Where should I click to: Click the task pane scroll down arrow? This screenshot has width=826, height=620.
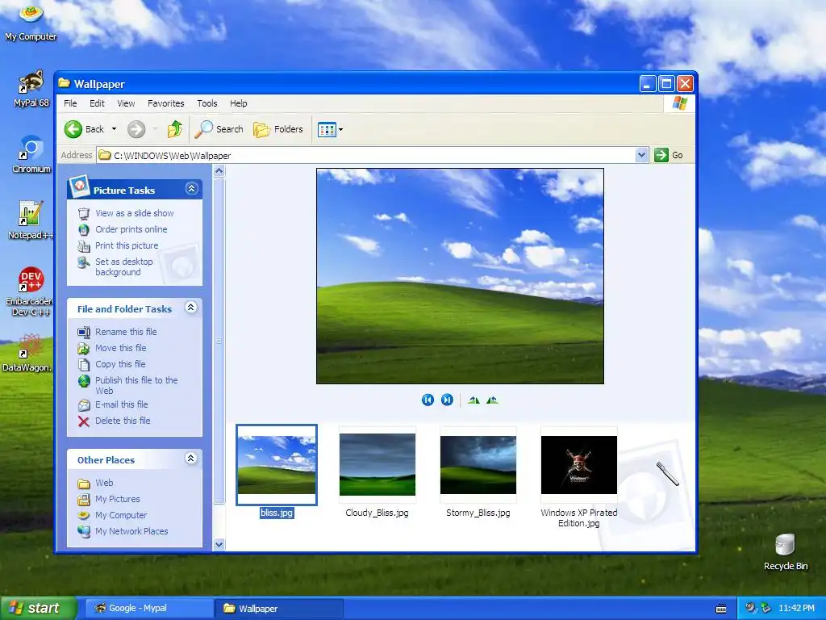tap(219, 545)
